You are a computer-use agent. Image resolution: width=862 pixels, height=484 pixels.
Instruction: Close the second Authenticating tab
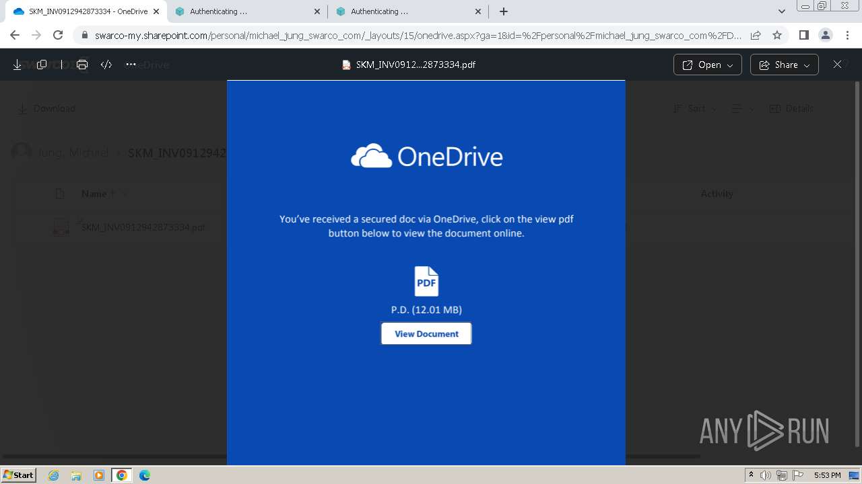tap(317, 11)
